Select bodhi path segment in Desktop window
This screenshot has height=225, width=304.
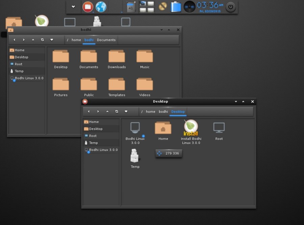(163, 112)
